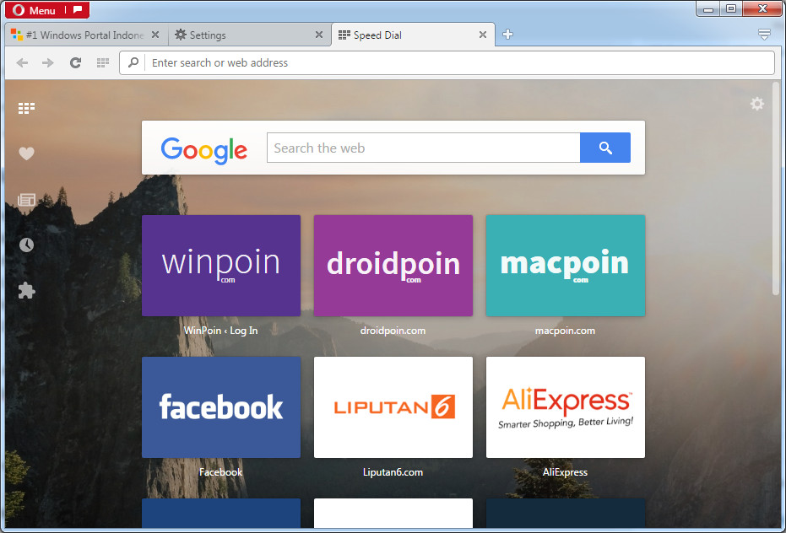Reload the page with refresh icon

(x=75, y=62)
